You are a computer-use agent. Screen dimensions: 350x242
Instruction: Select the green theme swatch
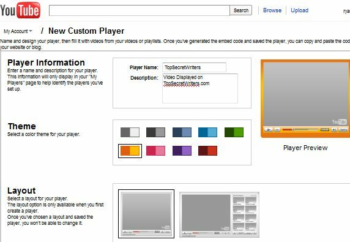234,132
